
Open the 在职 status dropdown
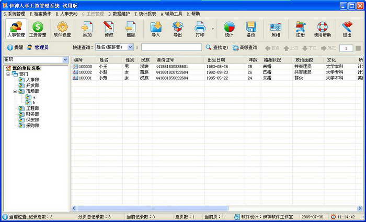(x=65, y=60)
